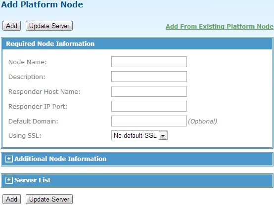Click into the Responder IP Port field
Image resolution: width=274 pixels, height=205 pixels.
(x=149, y=106)
